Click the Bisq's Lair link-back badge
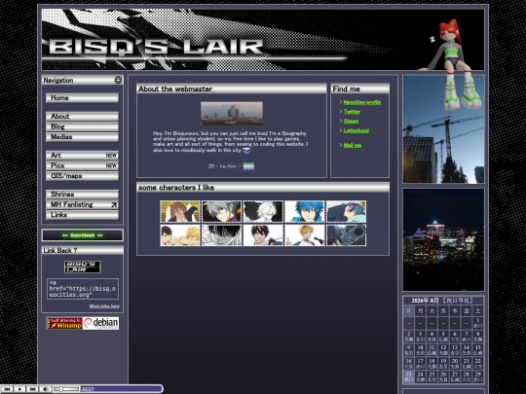The height and width of the screenshot is (394, 526). 83,267
